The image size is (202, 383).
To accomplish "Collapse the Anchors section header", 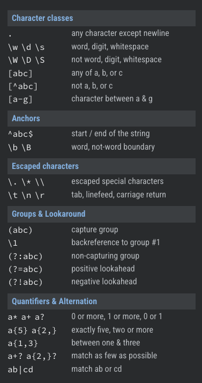I will [101, 119].
